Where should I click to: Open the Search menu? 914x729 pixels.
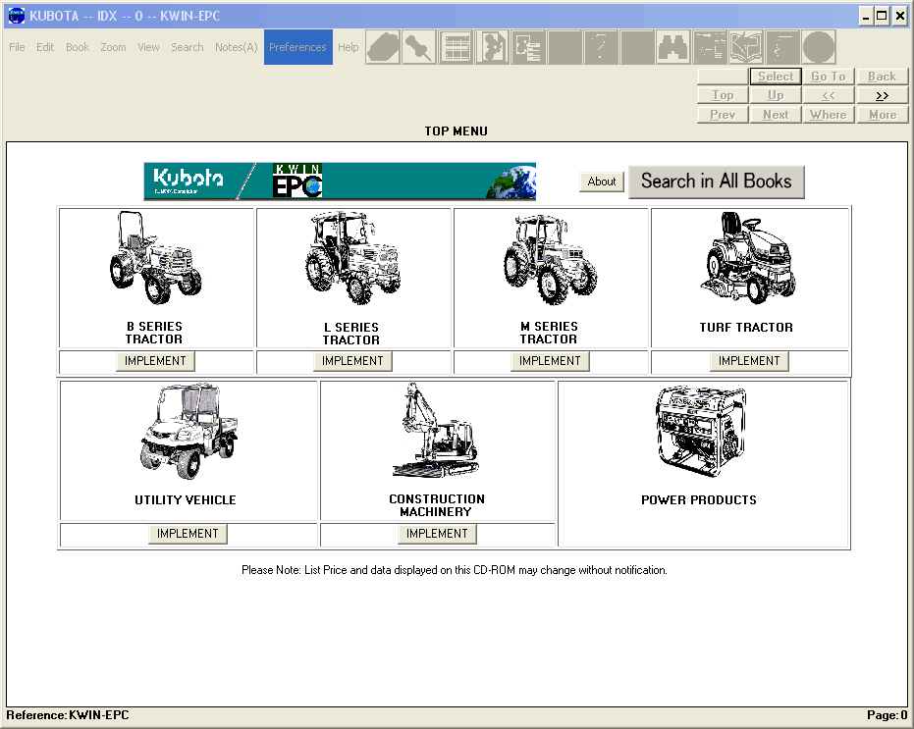point(188,47)
